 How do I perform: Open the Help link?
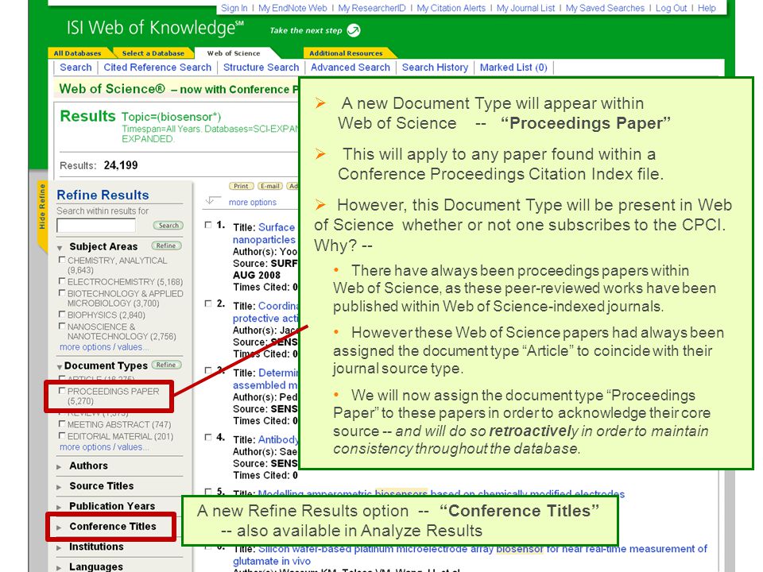coord(707,8)
